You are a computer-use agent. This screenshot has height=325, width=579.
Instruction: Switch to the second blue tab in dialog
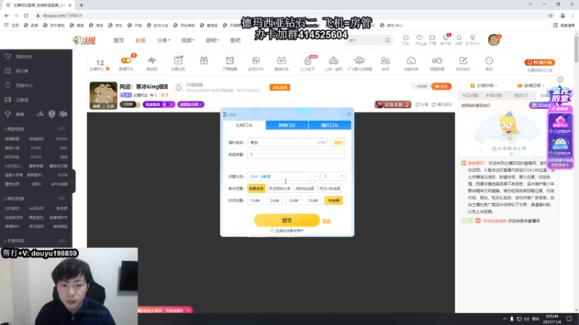coord(287,125)
